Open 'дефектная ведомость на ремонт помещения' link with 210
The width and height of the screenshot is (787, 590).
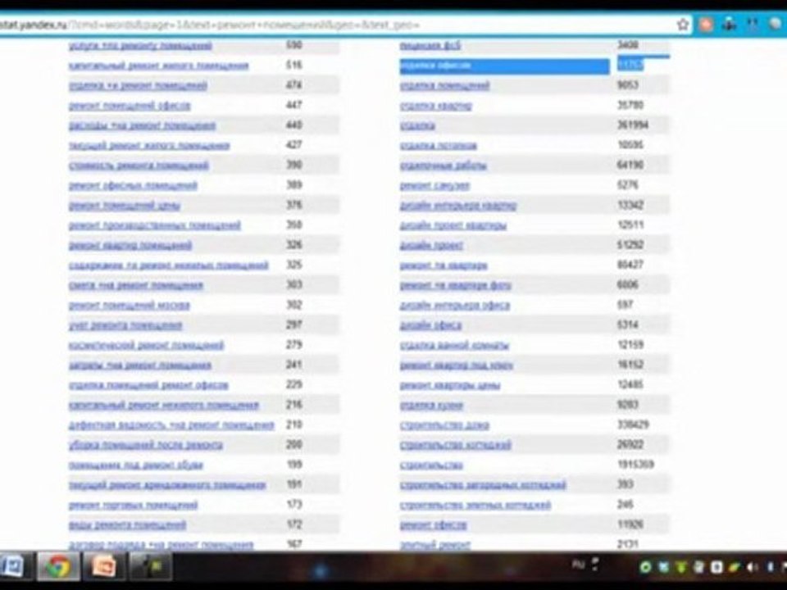(171, 425)
